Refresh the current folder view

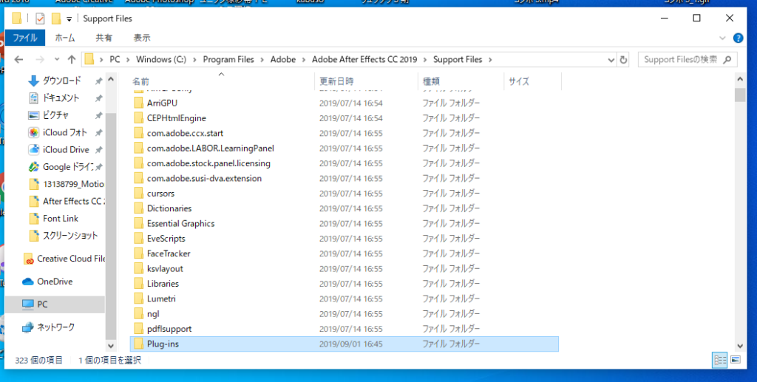(x=623, y=59)
